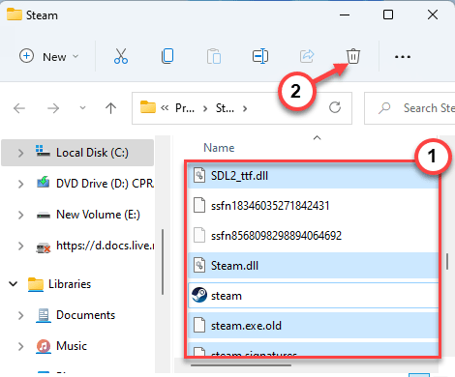Click the Cut scissors icon
This screenshot has height=377, width=455.
[121, 56]
